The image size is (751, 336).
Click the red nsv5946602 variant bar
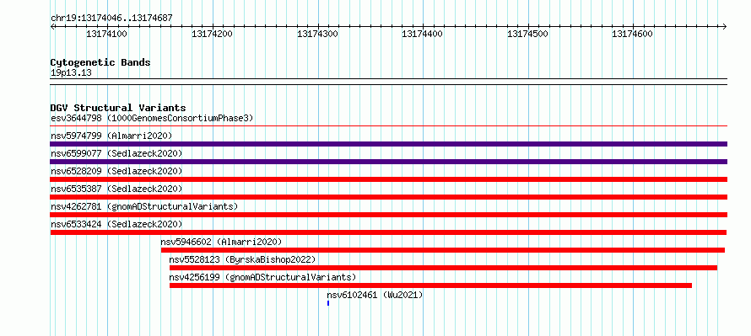(x=443, y=250)
